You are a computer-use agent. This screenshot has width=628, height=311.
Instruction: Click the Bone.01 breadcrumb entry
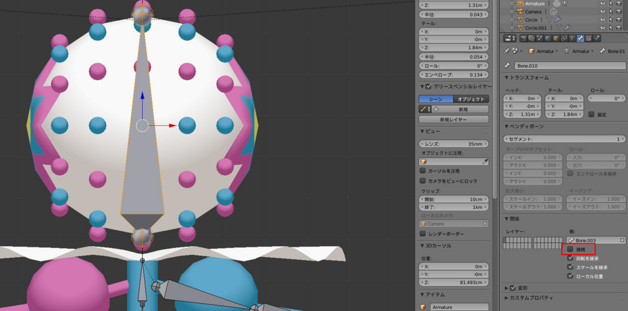[x=611, y=51]
